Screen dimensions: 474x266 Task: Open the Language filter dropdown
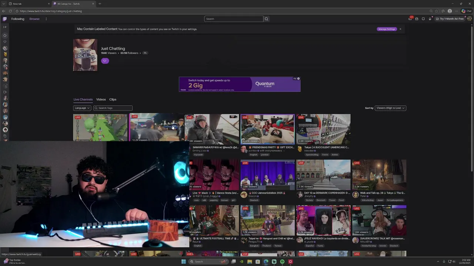click(x=82, y=108)
